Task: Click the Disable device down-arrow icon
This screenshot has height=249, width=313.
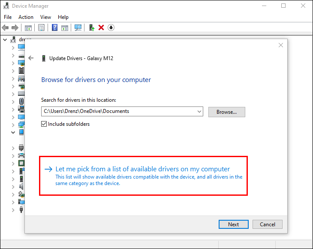Action: pos(111,27)
